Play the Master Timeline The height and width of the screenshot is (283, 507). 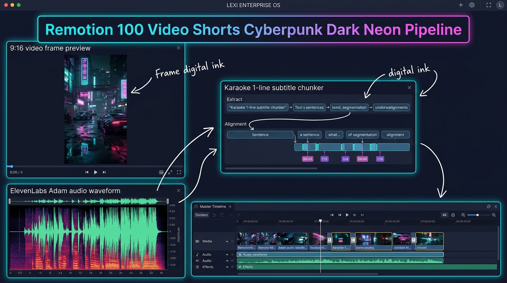pos(347,215)
